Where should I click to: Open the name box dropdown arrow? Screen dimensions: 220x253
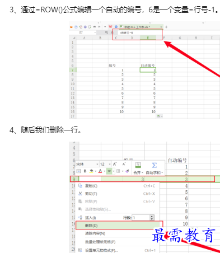point(95,32)
